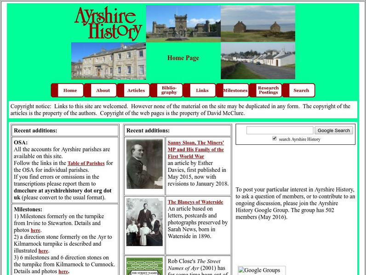Open the Sanny Sloan article link
This screenshot has height=275, width=366.
(195, 149)
